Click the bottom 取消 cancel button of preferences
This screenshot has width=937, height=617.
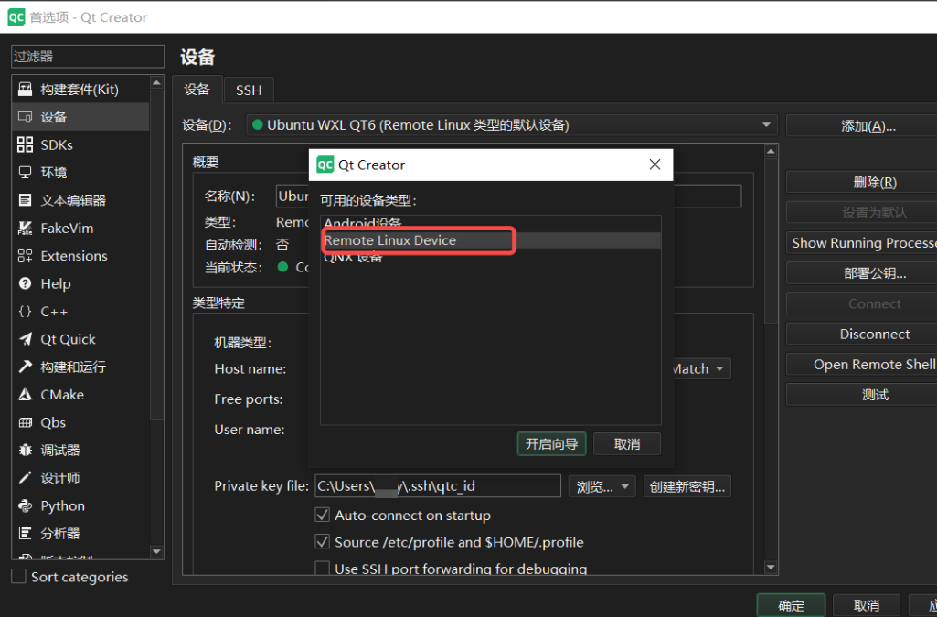tap(867, 605)
